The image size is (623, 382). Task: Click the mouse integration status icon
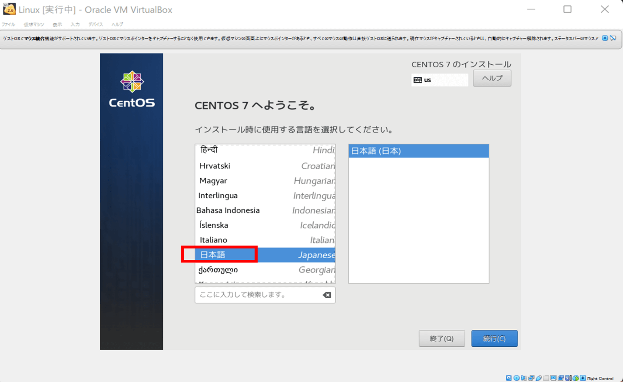(x=576, y=378)
